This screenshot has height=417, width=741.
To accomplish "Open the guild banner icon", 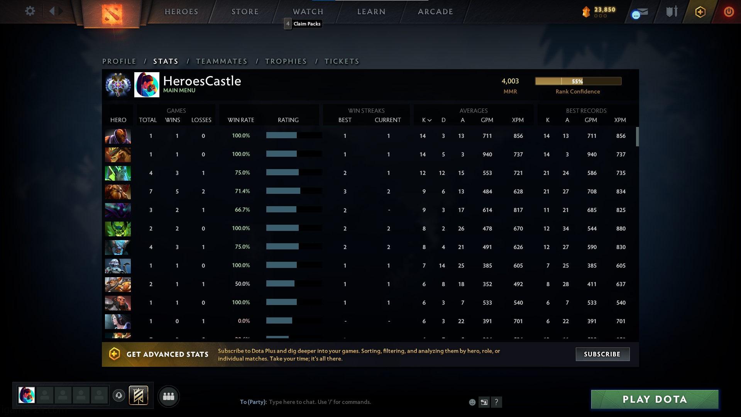I will pyautogui.click(x=138, y=395).
